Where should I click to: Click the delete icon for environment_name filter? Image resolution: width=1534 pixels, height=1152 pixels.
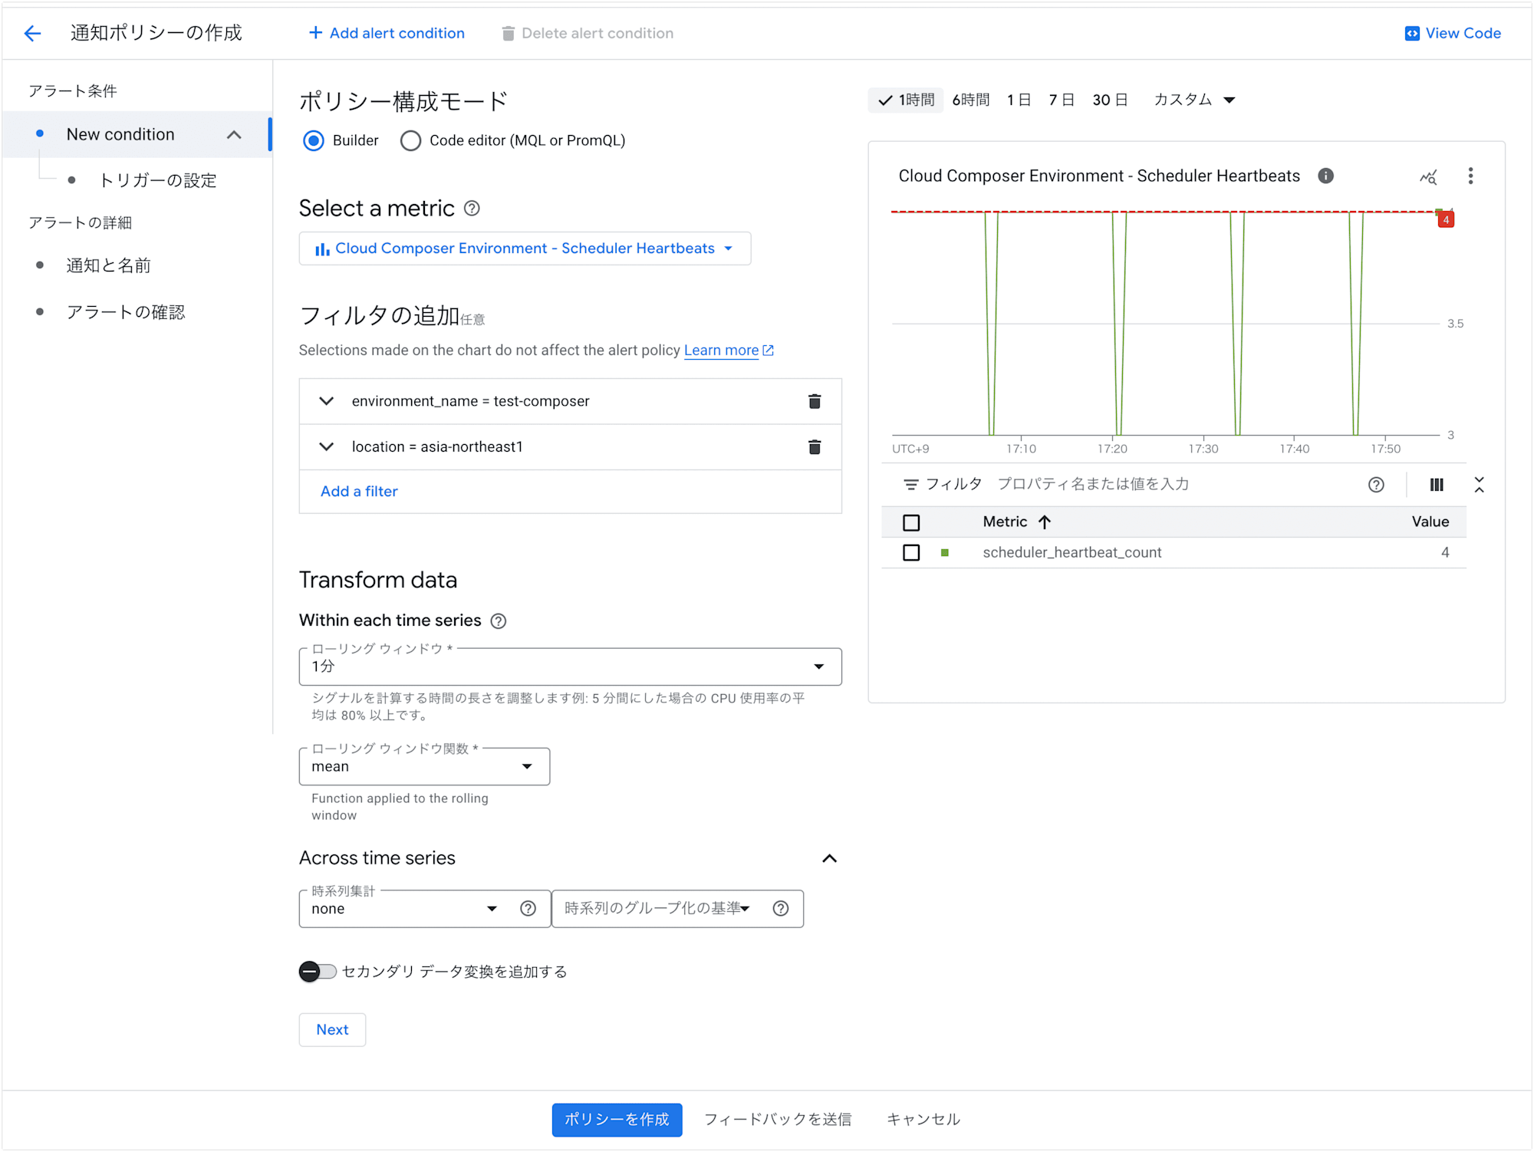pyautogui.click(x=813, y=402)
